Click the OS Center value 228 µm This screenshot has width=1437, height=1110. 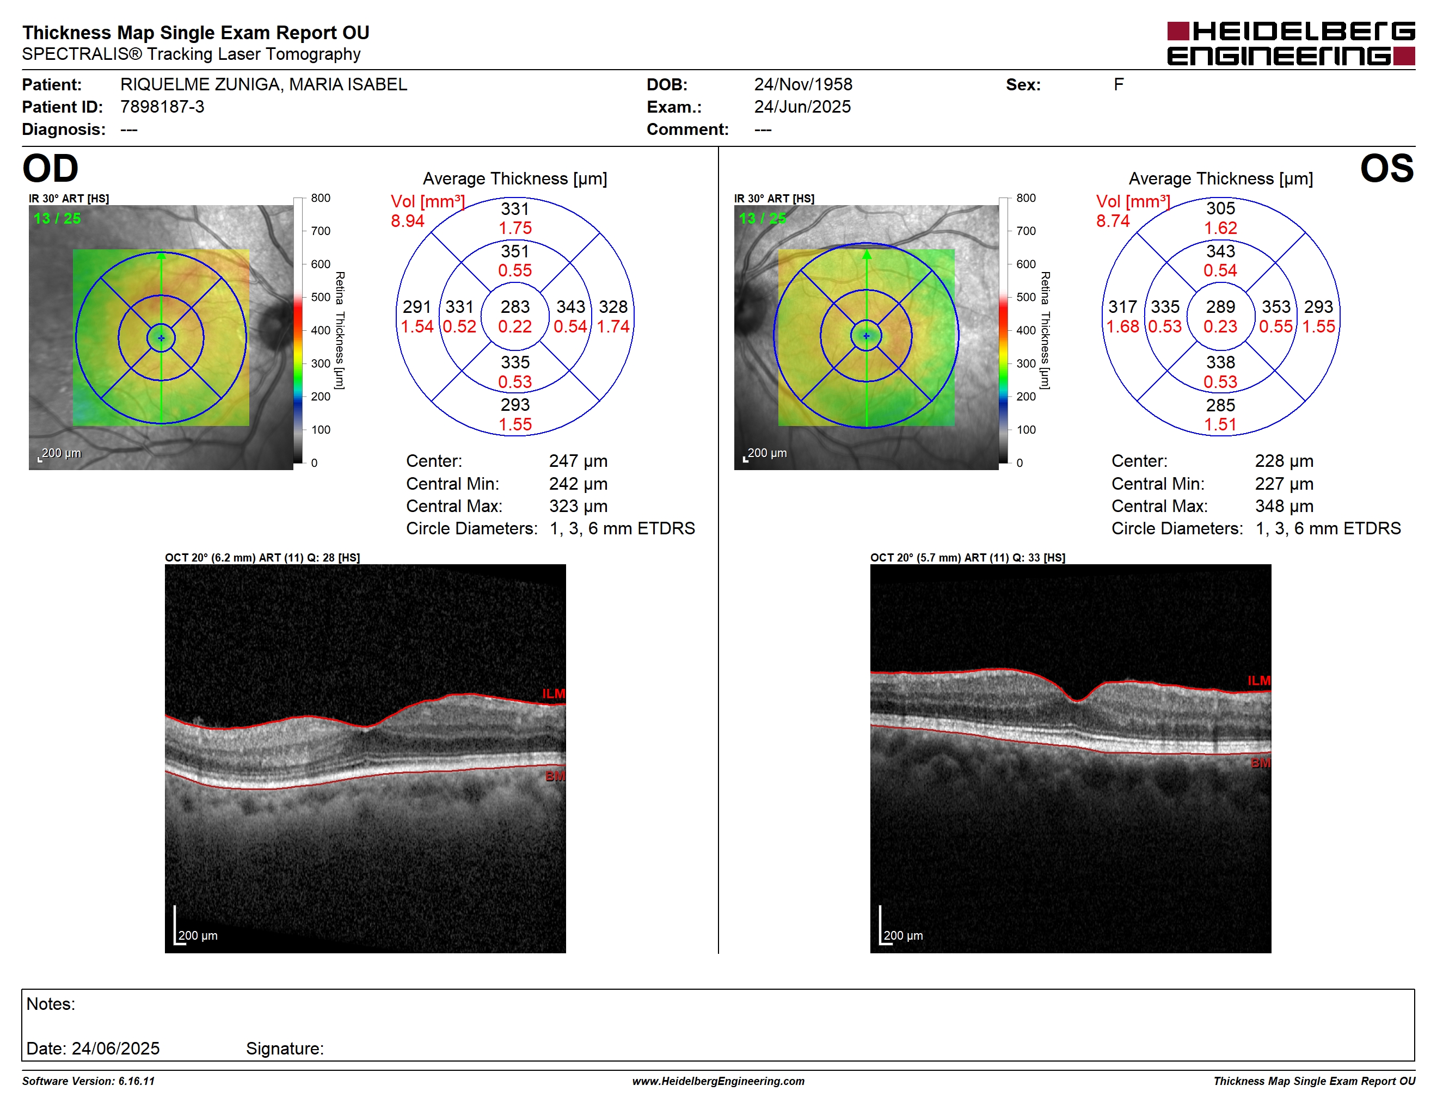pos(1284,461)
